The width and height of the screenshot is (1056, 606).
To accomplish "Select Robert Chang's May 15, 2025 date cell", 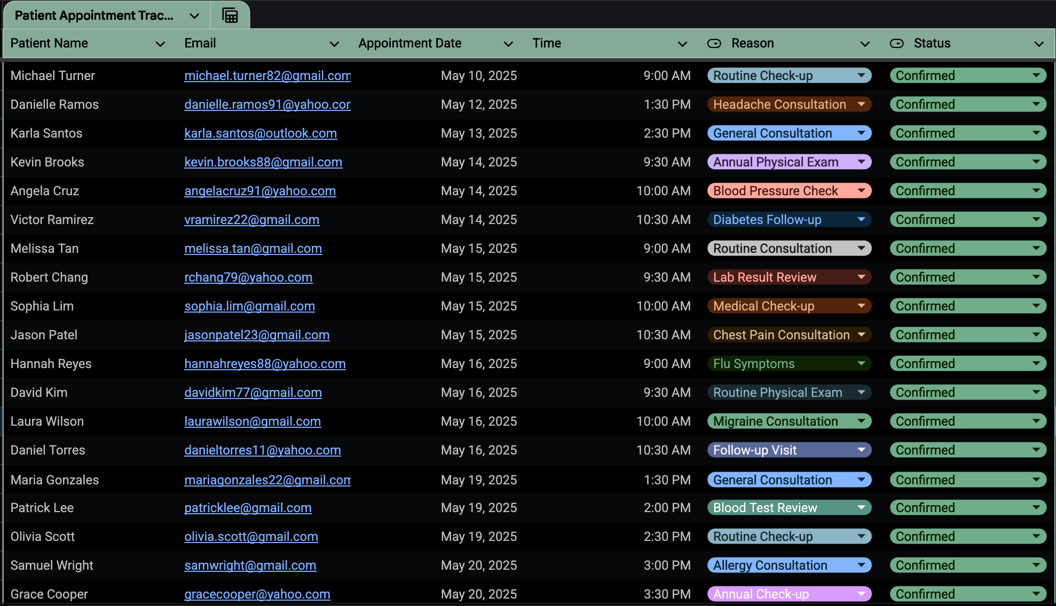I will [x=478, y=277].
